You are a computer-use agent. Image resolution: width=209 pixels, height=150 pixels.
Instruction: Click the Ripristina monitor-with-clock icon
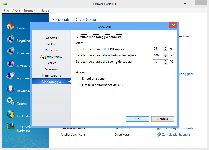point(10,51)
